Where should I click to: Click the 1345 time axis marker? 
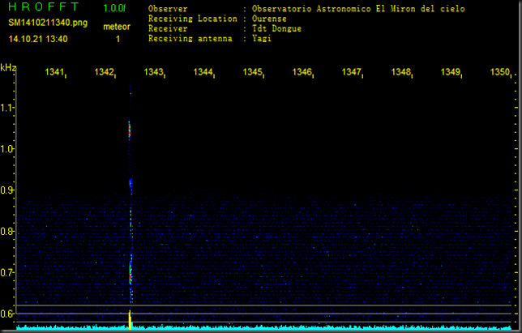pos(252,72)
